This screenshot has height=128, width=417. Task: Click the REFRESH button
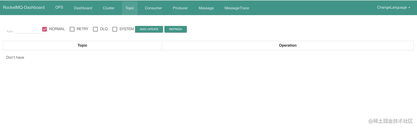coord(176,29)
